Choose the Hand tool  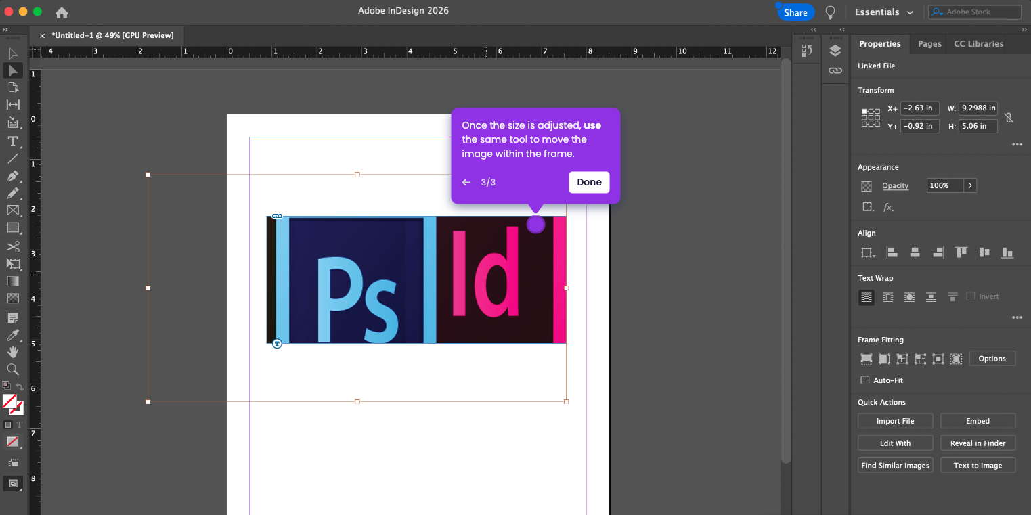(13, 352)
